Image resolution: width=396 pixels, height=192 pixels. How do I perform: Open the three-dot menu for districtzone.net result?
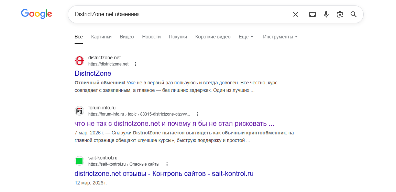(135, 64)
